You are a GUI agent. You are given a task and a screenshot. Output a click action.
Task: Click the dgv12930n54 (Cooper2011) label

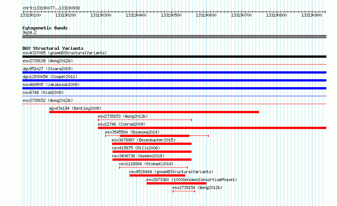pyautogui.click(x=50, y=77)
